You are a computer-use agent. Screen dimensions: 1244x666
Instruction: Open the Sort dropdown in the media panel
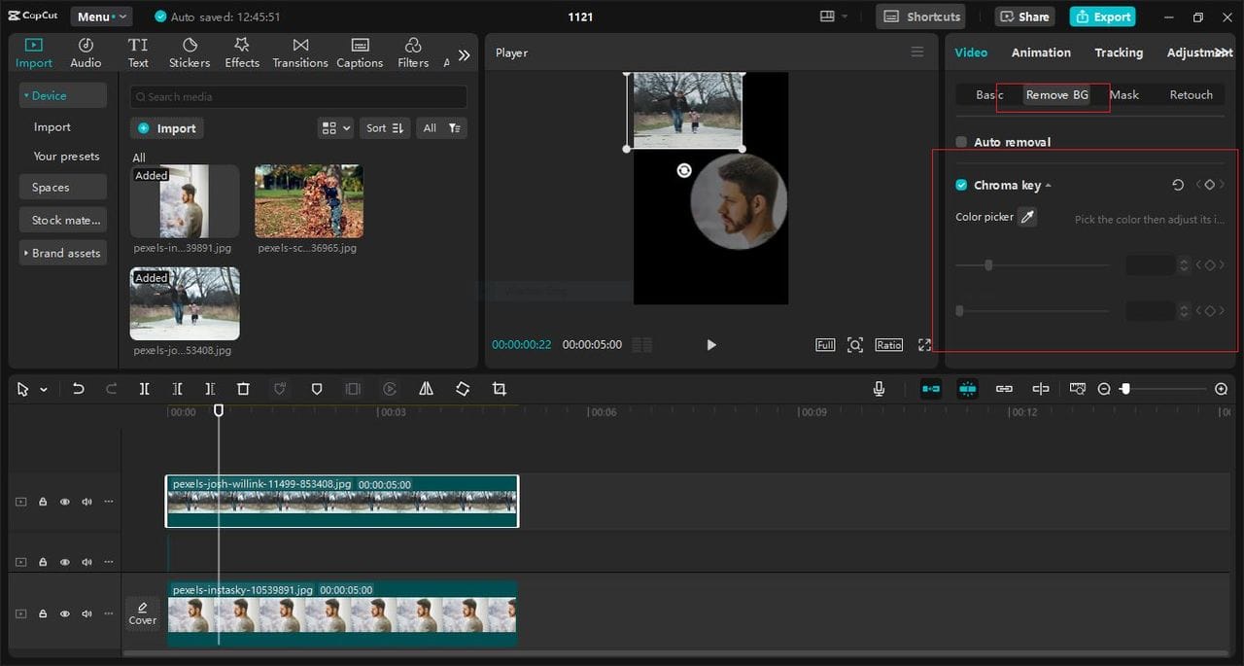coord(384,127)
